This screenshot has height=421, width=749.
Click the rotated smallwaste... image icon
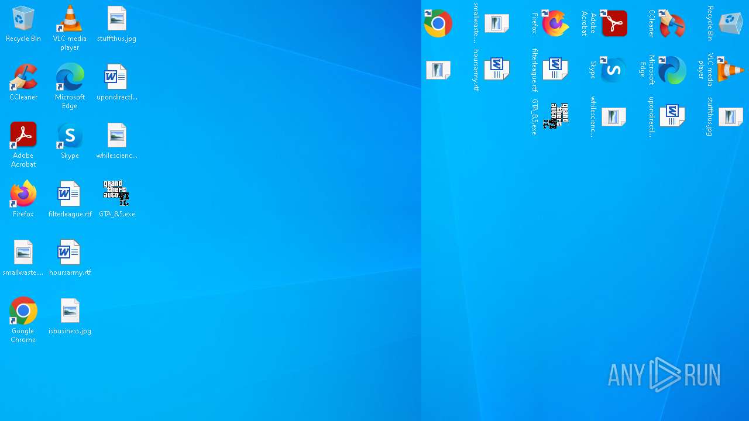pos(496,23)
